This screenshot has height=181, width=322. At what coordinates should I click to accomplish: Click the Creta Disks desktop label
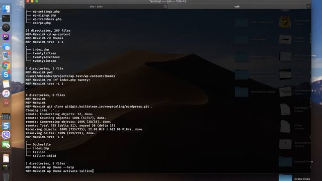point(302,179)
